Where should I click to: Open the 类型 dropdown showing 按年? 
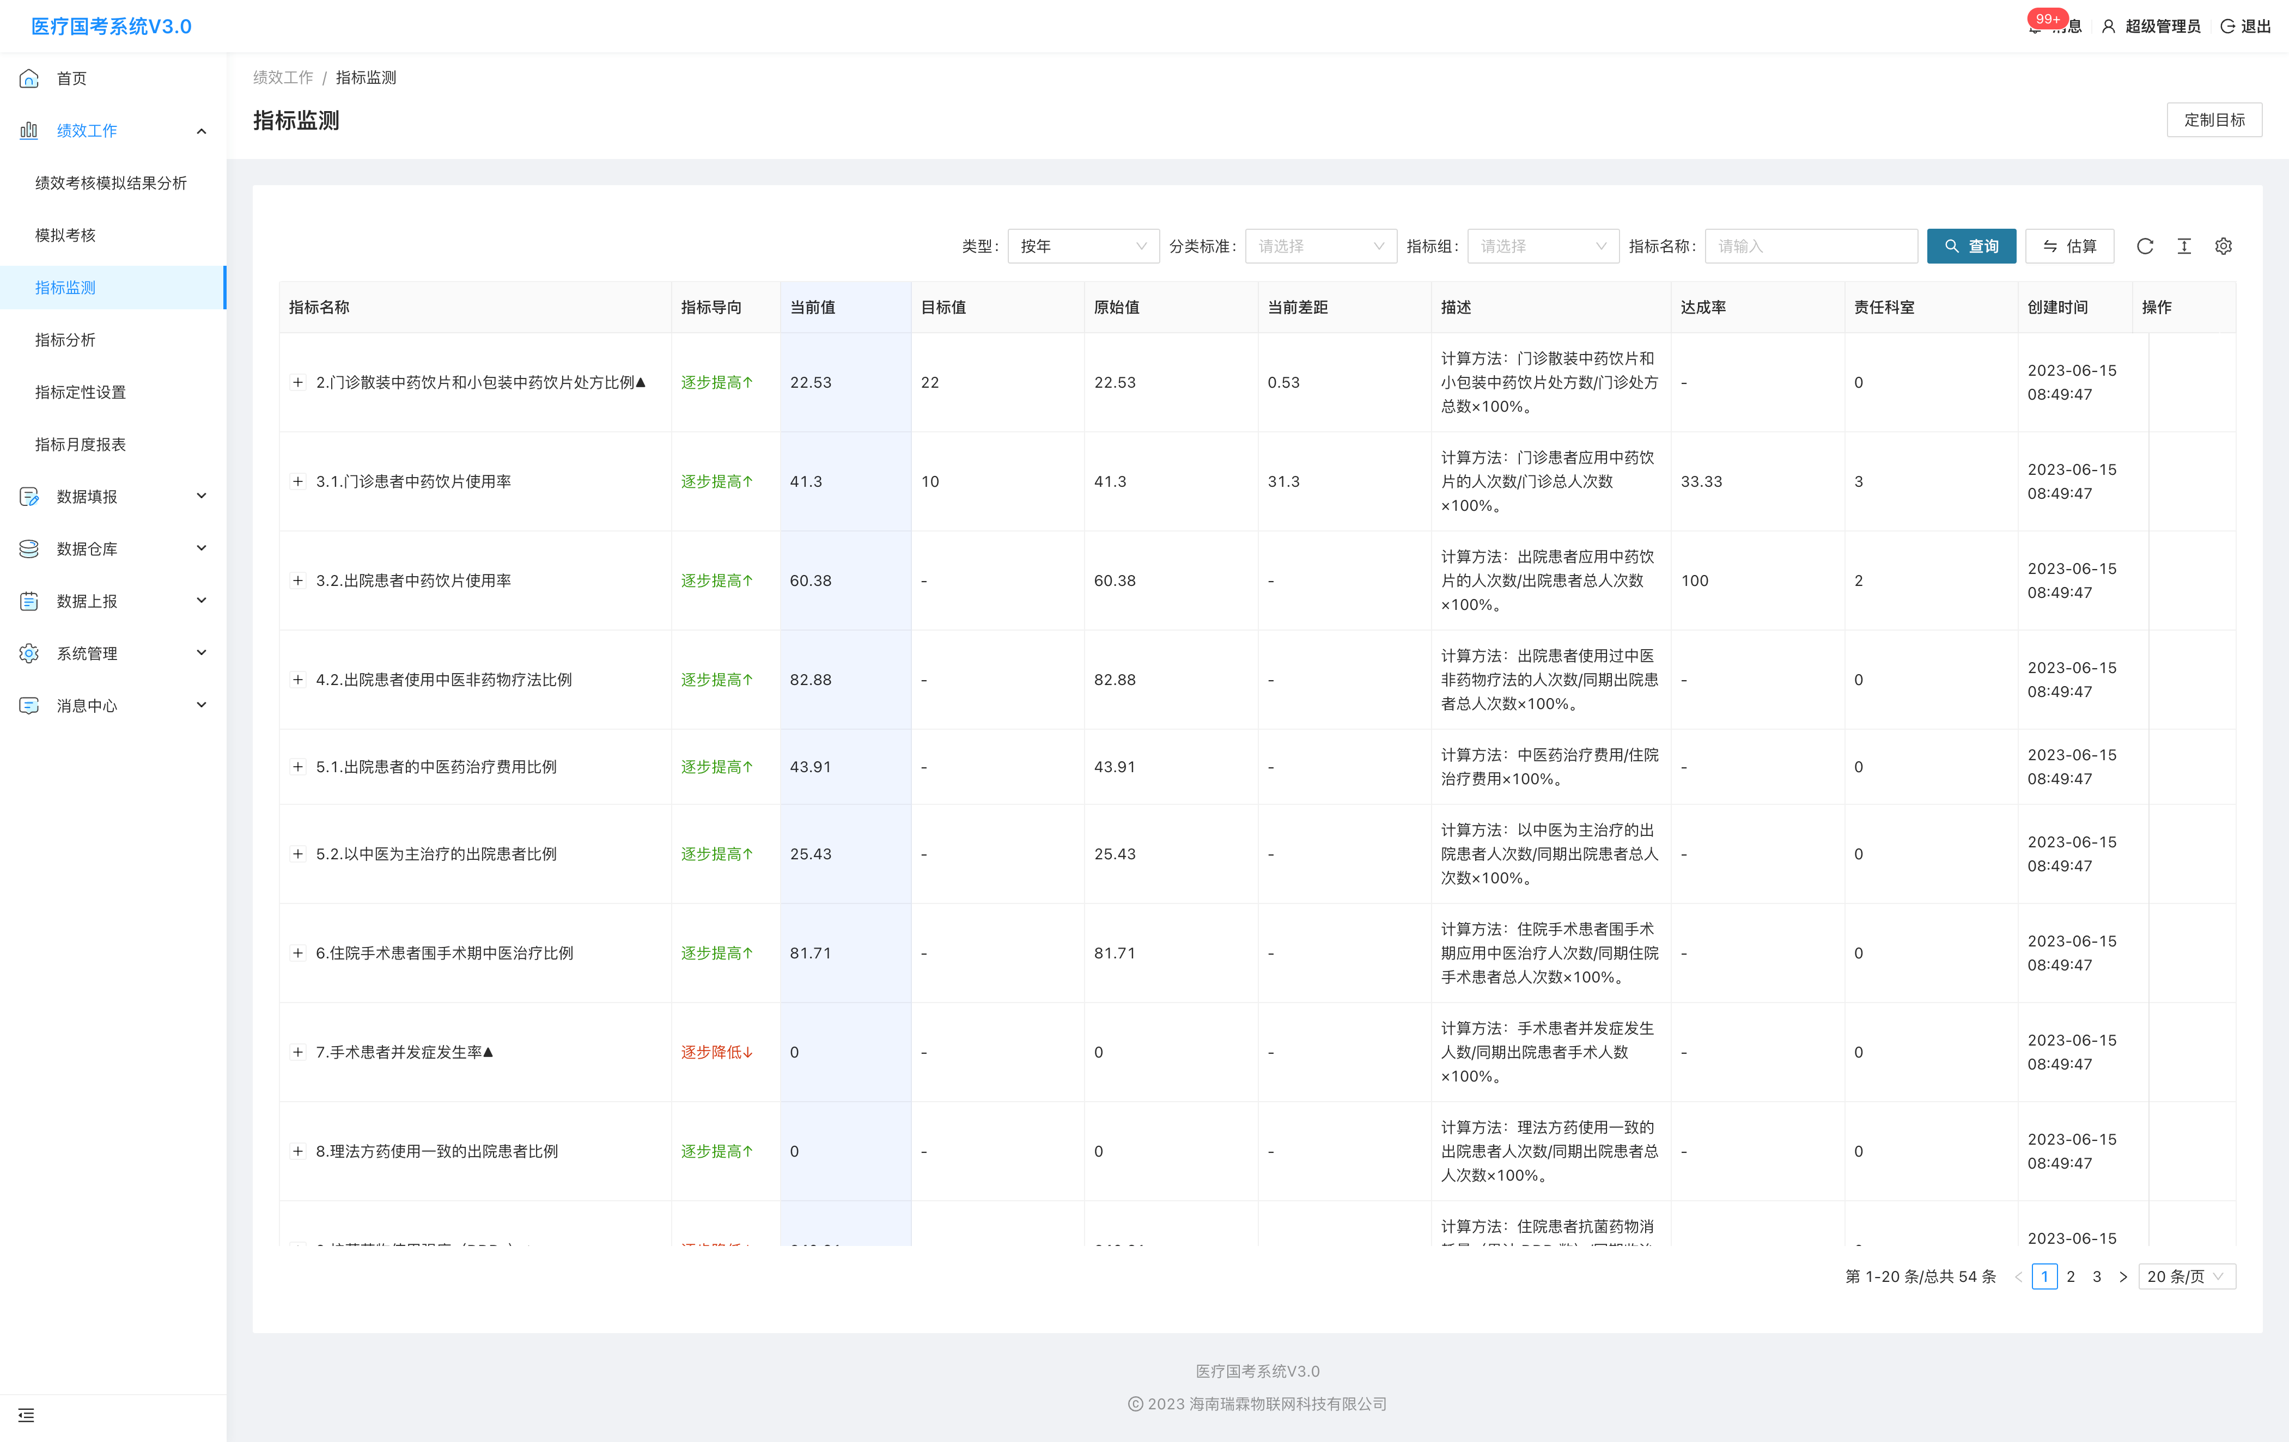click(x=1083, y=246)
